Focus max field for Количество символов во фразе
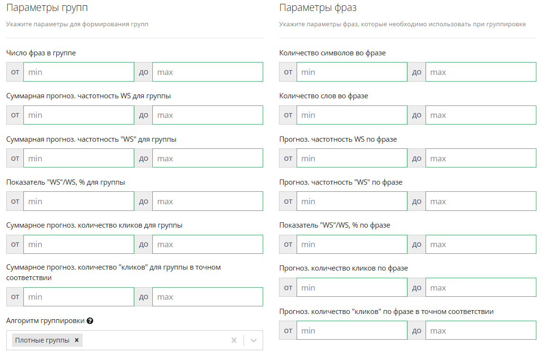This screenshot has width=544, height=355. 480,72
